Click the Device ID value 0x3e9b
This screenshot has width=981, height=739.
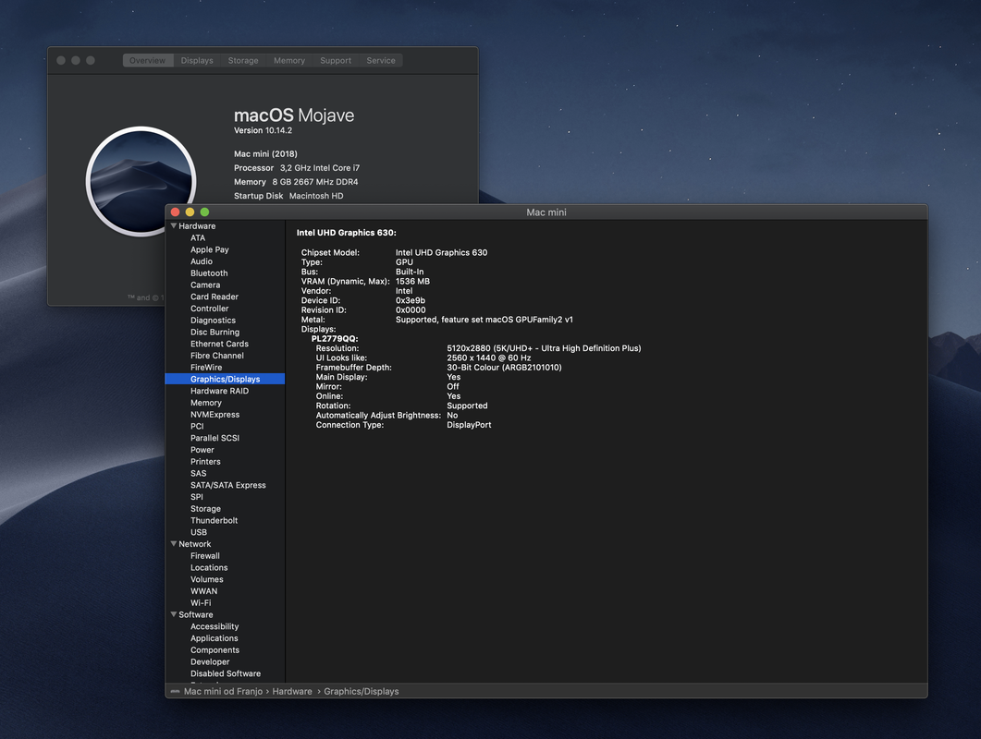[411, 301]
